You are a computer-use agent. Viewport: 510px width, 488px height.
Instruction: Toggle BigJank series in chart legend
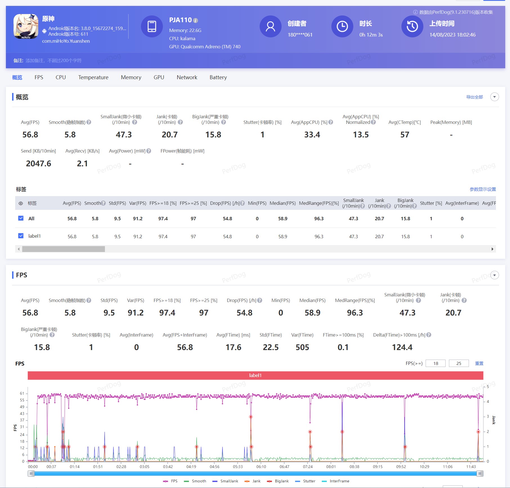click(278, 481)
